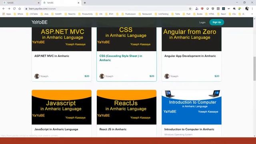Reload the page with the refresh icon
The image size is (256, 144).
point(14,9)
